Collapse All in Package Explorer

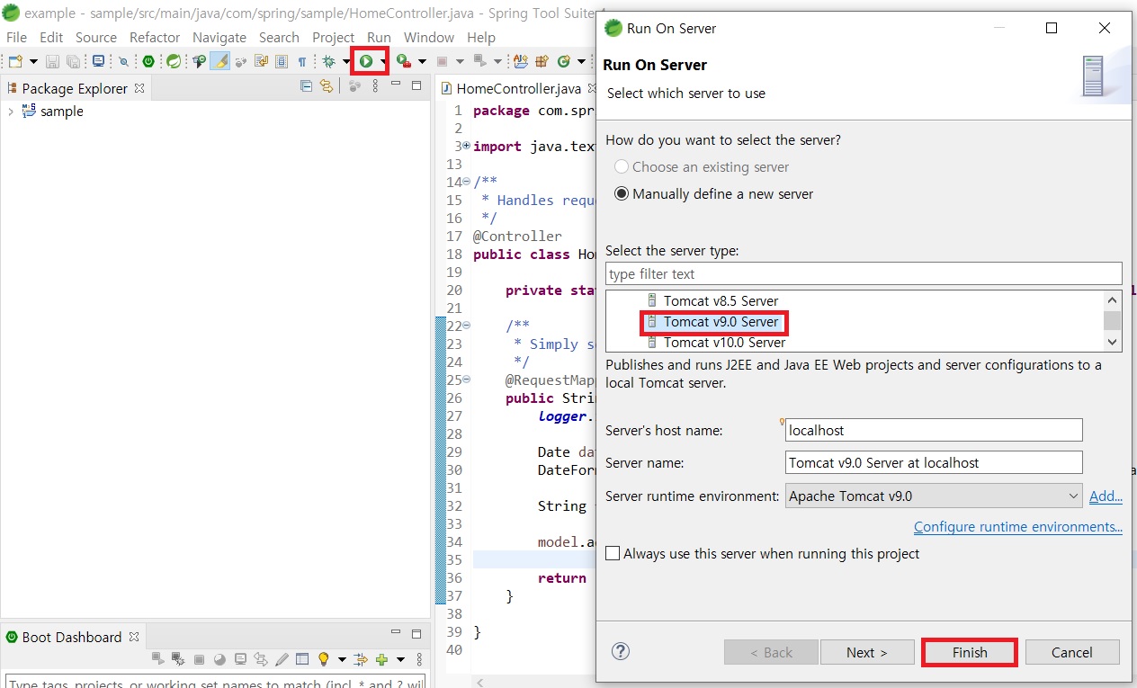tap(306, 85)
